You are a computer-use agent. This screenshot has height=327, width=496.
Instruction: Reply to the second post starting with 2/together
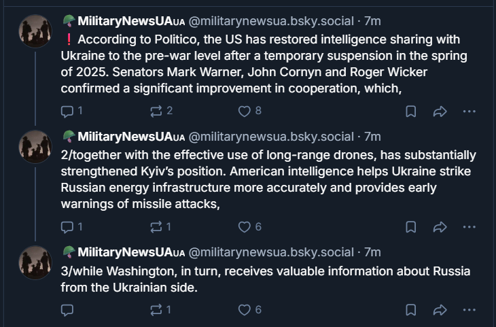pyautogui.click(x=71, y=227)
